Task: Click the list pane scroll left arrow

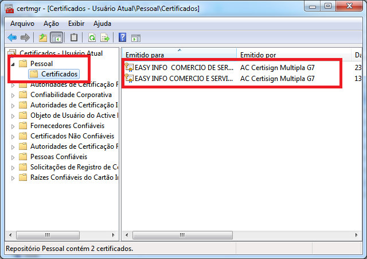Action: pos(127,235)
